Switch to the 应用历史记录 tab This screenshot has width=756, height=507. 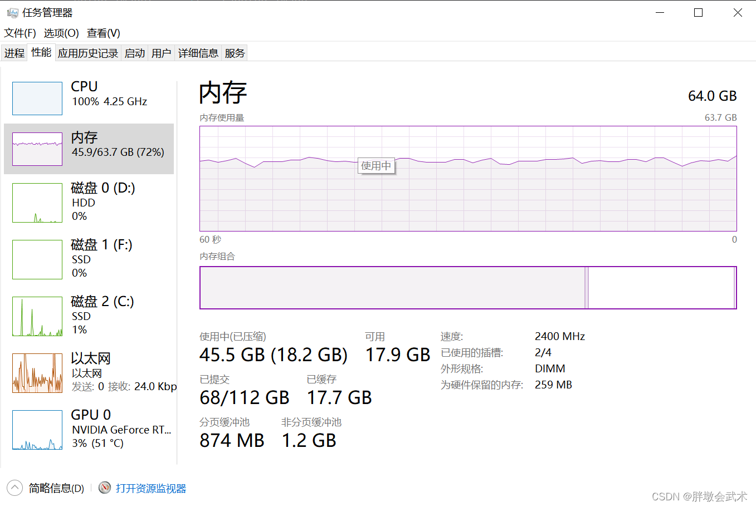[x=88, y=53]
